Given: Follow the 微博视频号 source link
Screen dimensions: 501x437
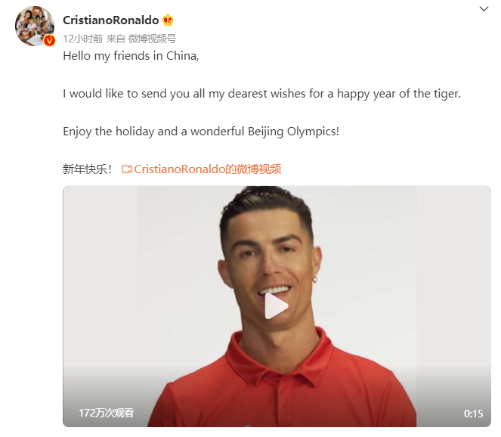Looking at the screenshot, I should coord(152,39).
